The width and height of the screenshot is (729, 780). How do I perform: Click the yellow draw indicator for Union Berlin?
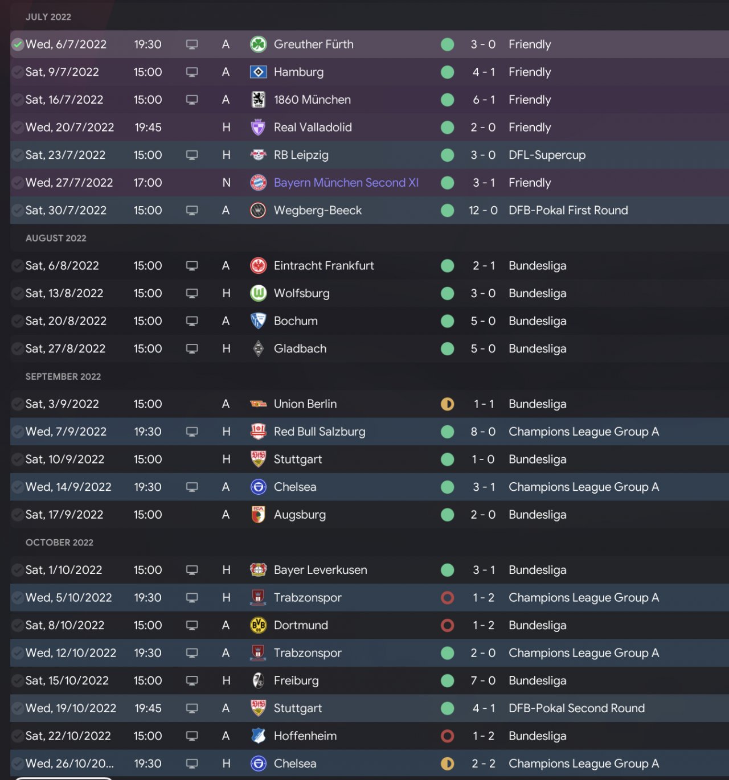448,404
